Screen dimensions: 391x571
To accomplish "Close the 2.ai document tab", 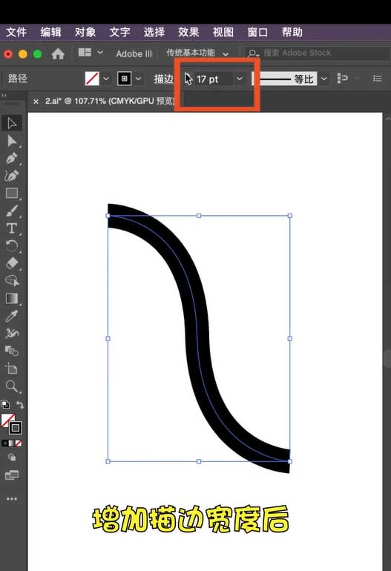I will 36,102.
